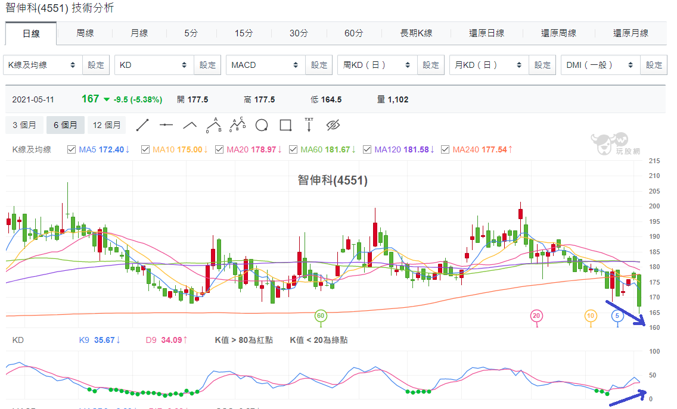Uncheck the MA120 moving average checkbox
Image resolution: width=677 pixels, height=409 pixels.
click(367, 149)
